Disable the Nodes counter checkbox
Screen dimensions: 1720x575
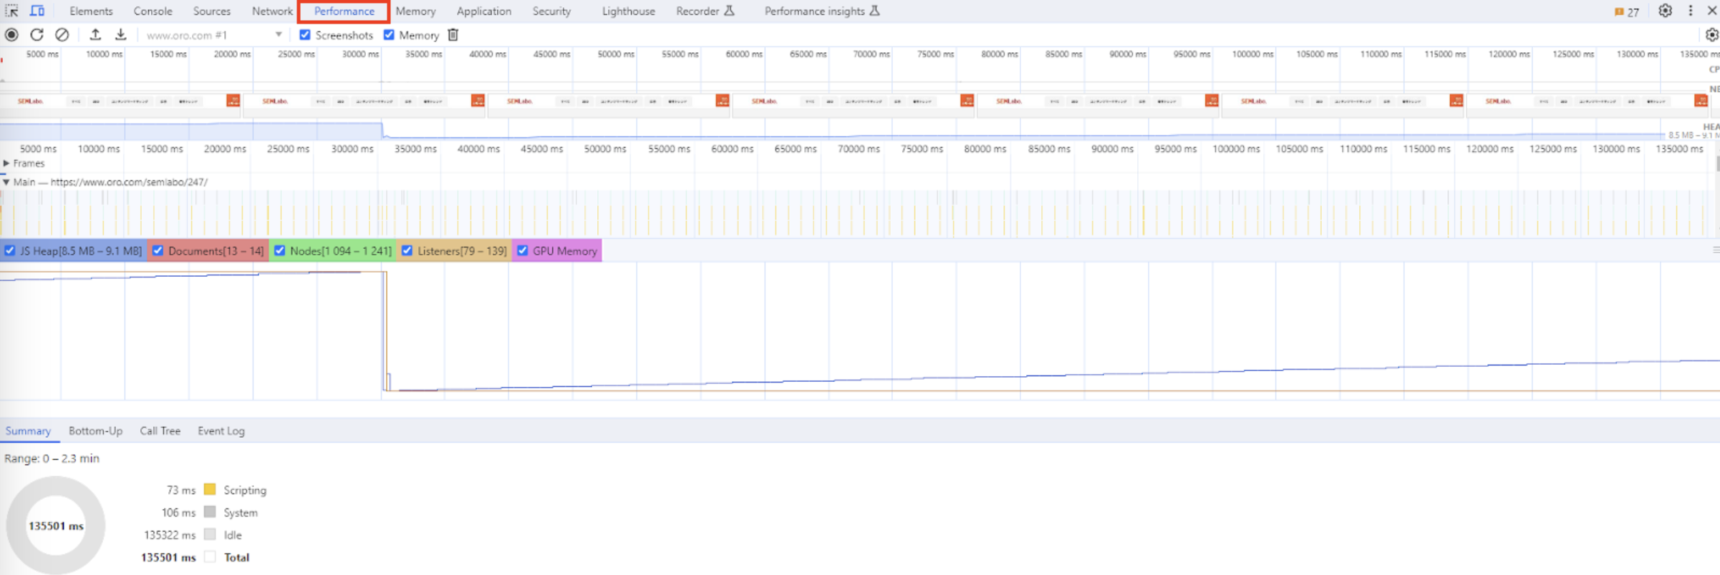point(280,251)
